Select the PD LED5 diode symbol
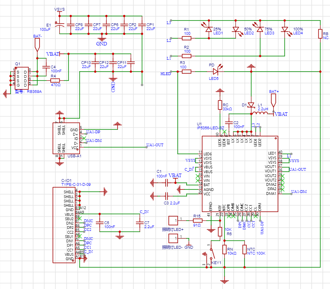 (x=216, y=72)
